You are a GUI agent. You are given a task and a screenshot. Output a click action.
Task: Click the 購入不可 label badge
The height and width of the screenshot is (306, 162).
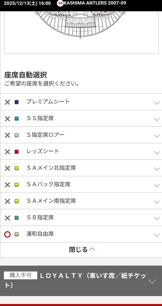(20, 275)
